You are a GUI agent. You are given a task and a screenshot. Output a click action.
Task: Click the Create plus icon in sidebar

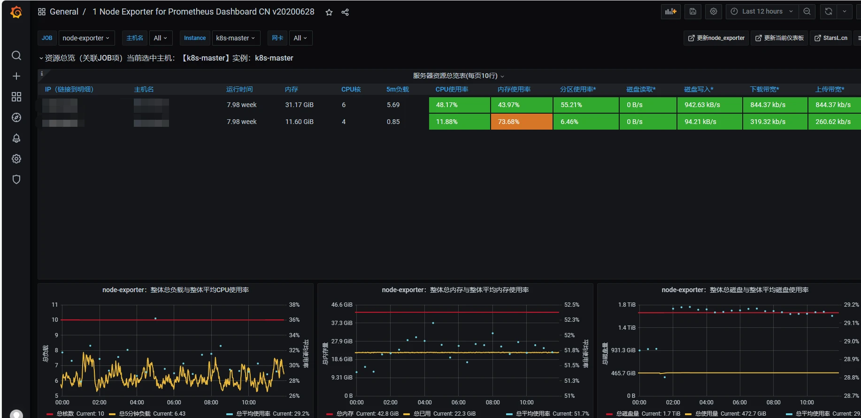point(16,76)
